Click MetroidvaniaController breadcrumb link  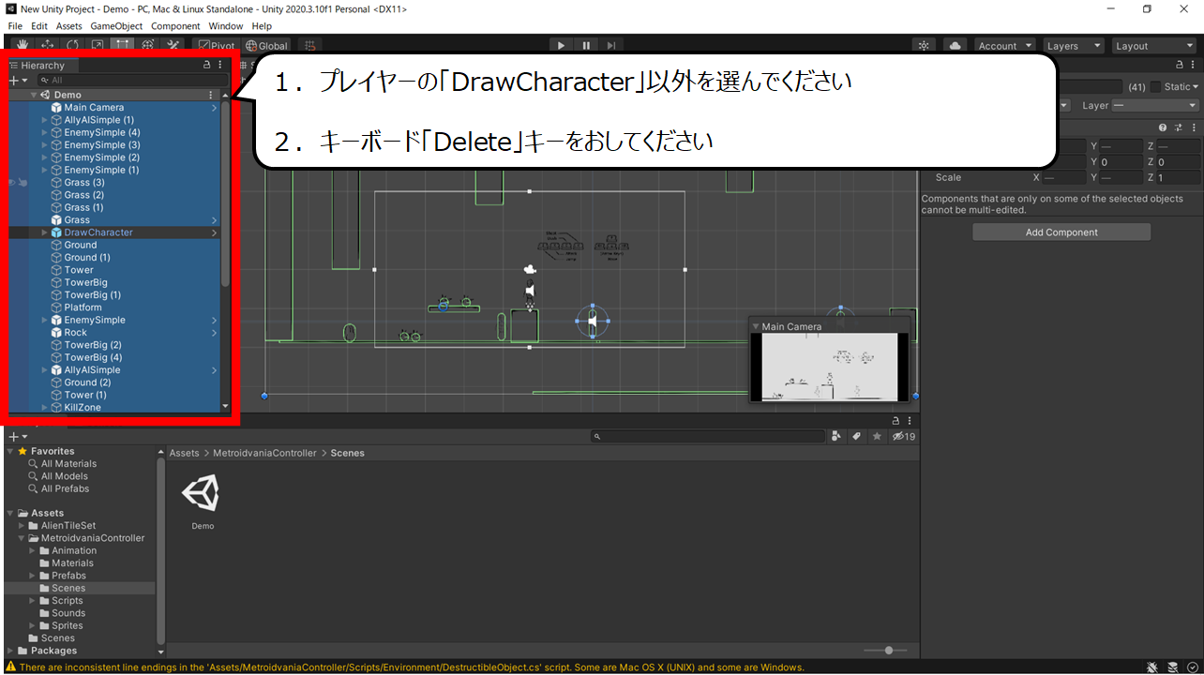(263, 453)
